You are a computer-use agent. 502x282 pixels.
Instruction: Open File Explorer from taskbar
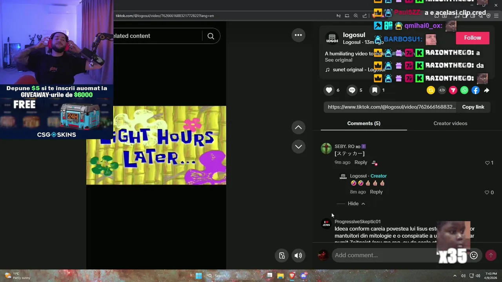(280, 276)
